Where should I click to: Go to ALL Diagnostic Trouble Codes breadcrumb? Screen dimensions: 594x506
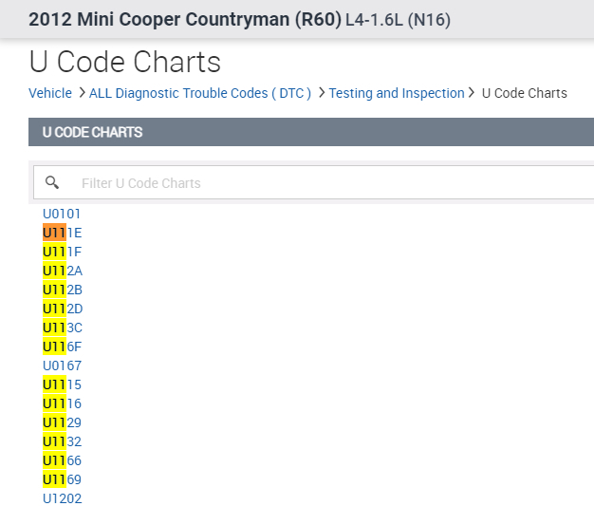pyautogui.click(x=200, y=93)
